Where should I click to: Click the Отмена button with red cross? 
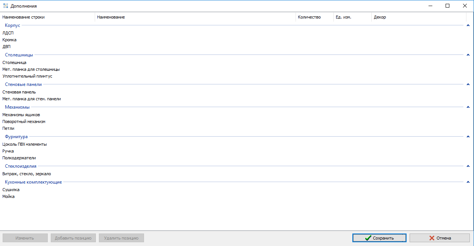(440, 238)
